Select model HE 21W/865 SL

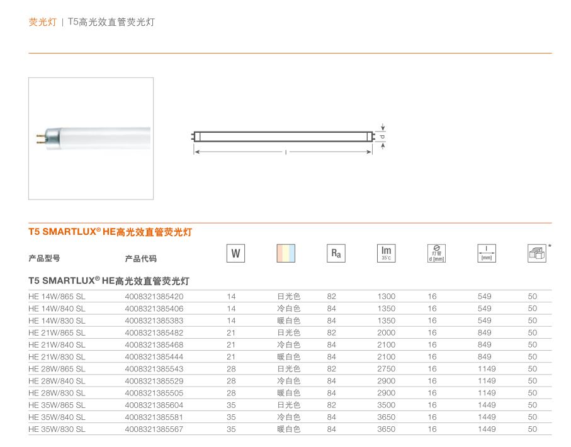(x=57, y=332)
